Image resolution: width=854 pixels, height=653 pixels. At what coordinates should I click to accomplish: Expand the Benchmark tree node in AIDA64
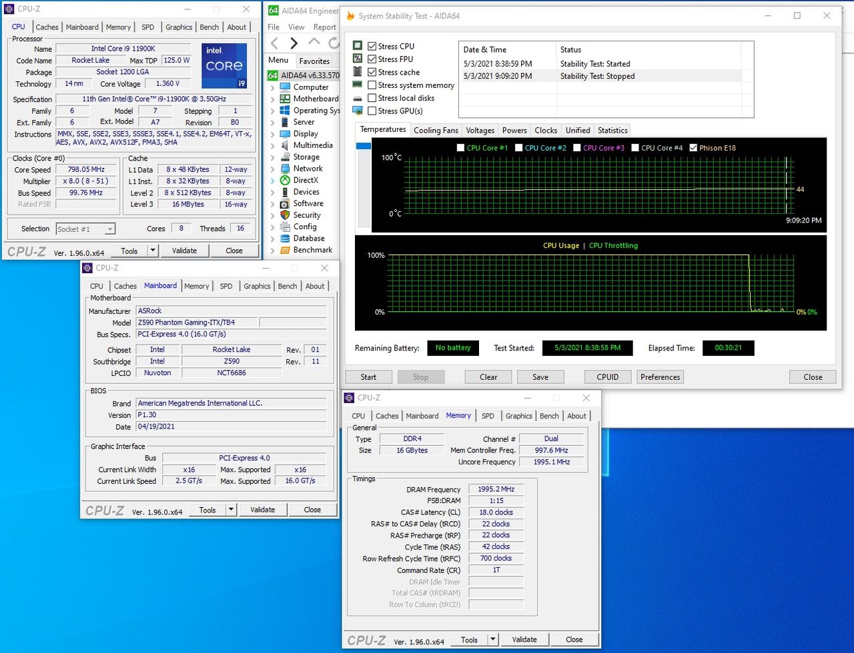coord(272,251)
